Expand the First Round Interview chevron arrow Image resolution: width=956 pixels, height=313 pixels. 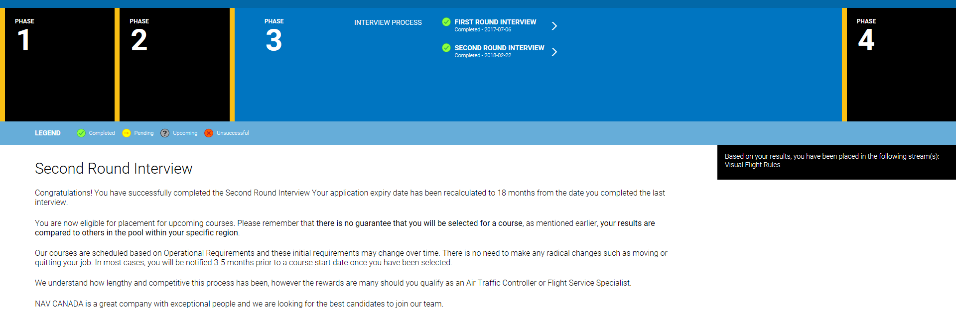pos(554,26)
